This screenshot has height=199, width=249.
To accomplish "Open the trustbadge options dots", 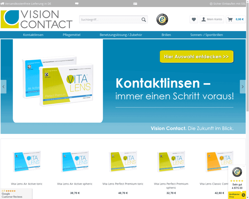I will [x=244, y=166].
